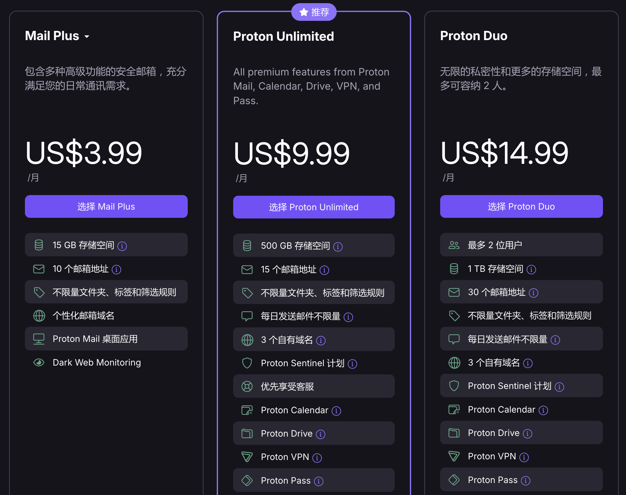The image size is (626, 495).
Task: Click info icon beside 30 个邮箱地址
Action: (x=534, y=293)
